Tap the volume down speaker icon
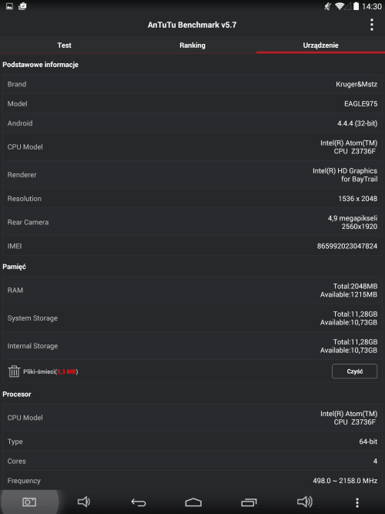 click(84, 502)
